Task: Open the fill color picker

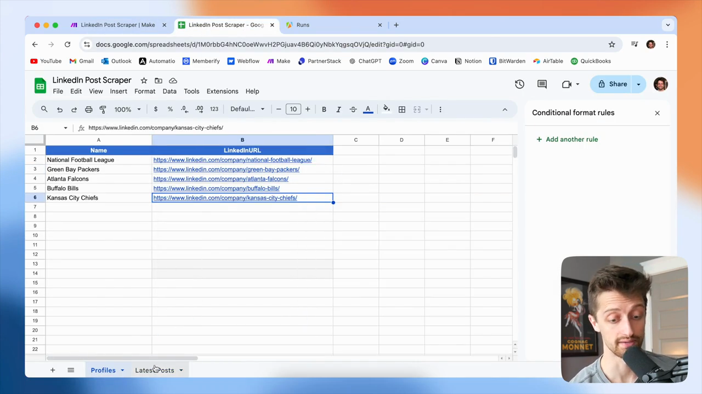Action: (387, 109)
